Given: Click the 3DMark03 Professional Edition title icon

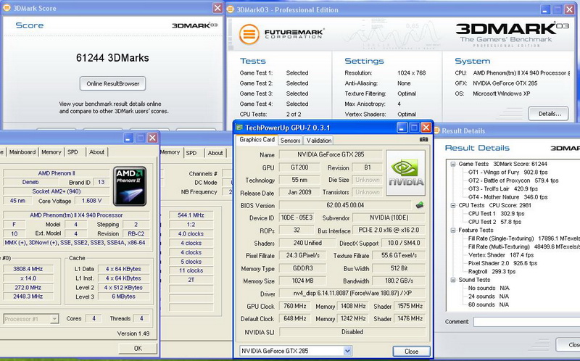Looking at the screenshot, I should pyautogui.click(x=230, y=9).
